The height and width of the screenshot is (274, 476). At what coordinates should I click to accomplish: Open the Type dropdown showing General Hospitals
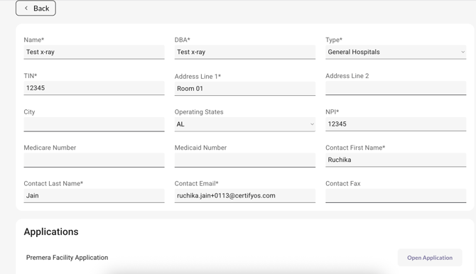coord(396,53)
